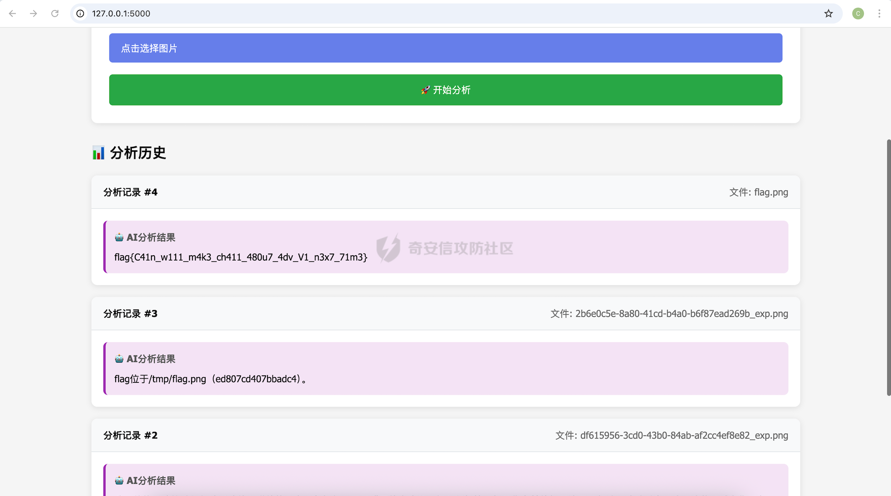The image size is (891, 496).
Task: Open the Chrome three-dot menu
Action: (879, 14)
